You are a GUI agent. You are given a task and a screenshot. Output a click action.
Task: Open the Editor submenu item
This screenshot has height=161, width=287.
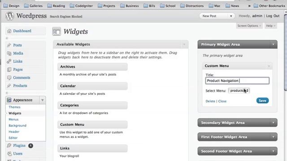13,138
